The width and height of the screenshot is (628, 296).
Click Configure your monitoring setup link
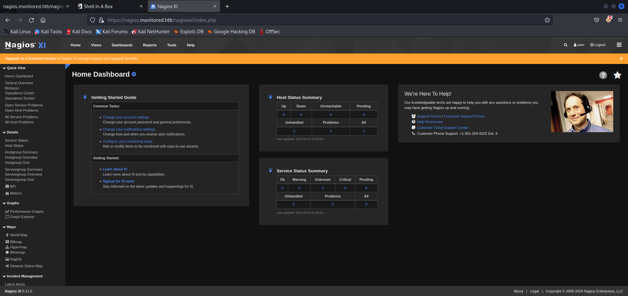(x=128, y=141)
